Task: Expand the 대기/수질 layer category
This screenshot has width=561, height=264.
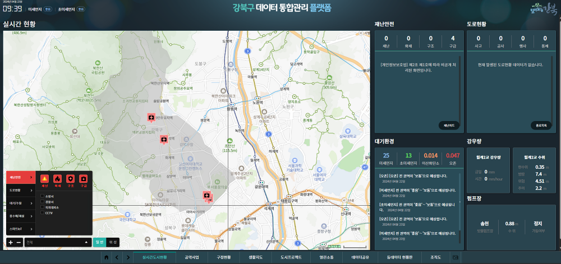Action: [x=21, y=203]
